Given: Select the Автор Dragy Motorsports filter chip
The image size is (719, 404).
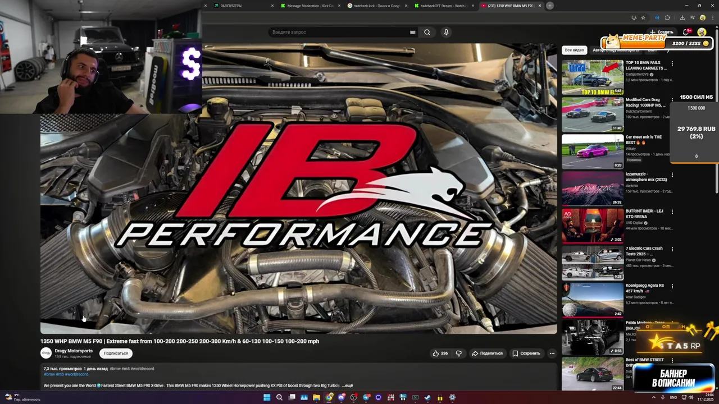Looking at the screenshot, I should (616, 50).
